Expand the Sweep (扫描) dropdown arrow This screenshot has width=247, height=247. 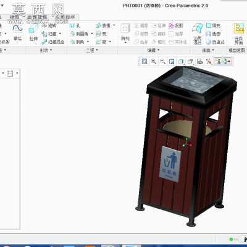(60, 33)
